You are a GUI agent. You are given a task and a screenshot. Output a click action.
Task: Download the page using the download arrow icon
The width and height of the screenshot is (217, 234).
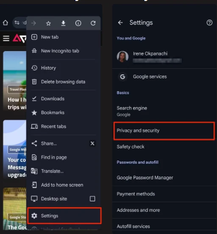64,23
